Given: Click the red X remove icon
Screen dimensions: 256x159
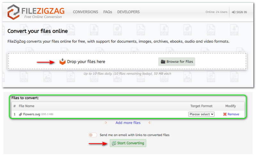Looking at the screenshot, I should tap(225, 114).
